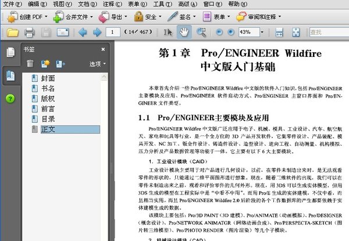Click the email envelope icon

point(63,33)
